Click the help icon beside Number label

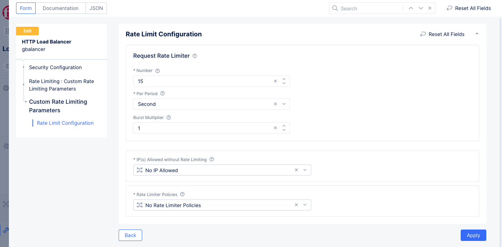[x=157, y=71]
